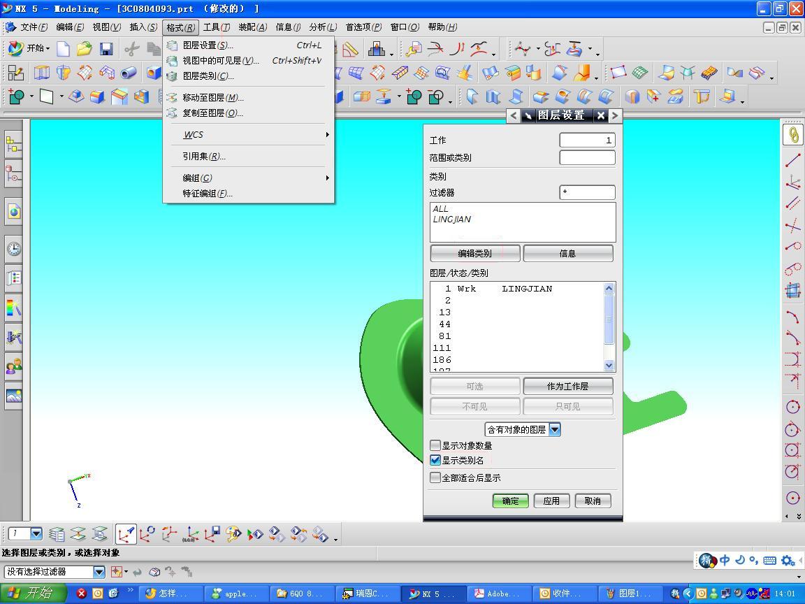The height and width of the screenshot is (604, 805).
Task: Toggle the 显示对象数量 checkbox
Action: [x=435, y=445]
